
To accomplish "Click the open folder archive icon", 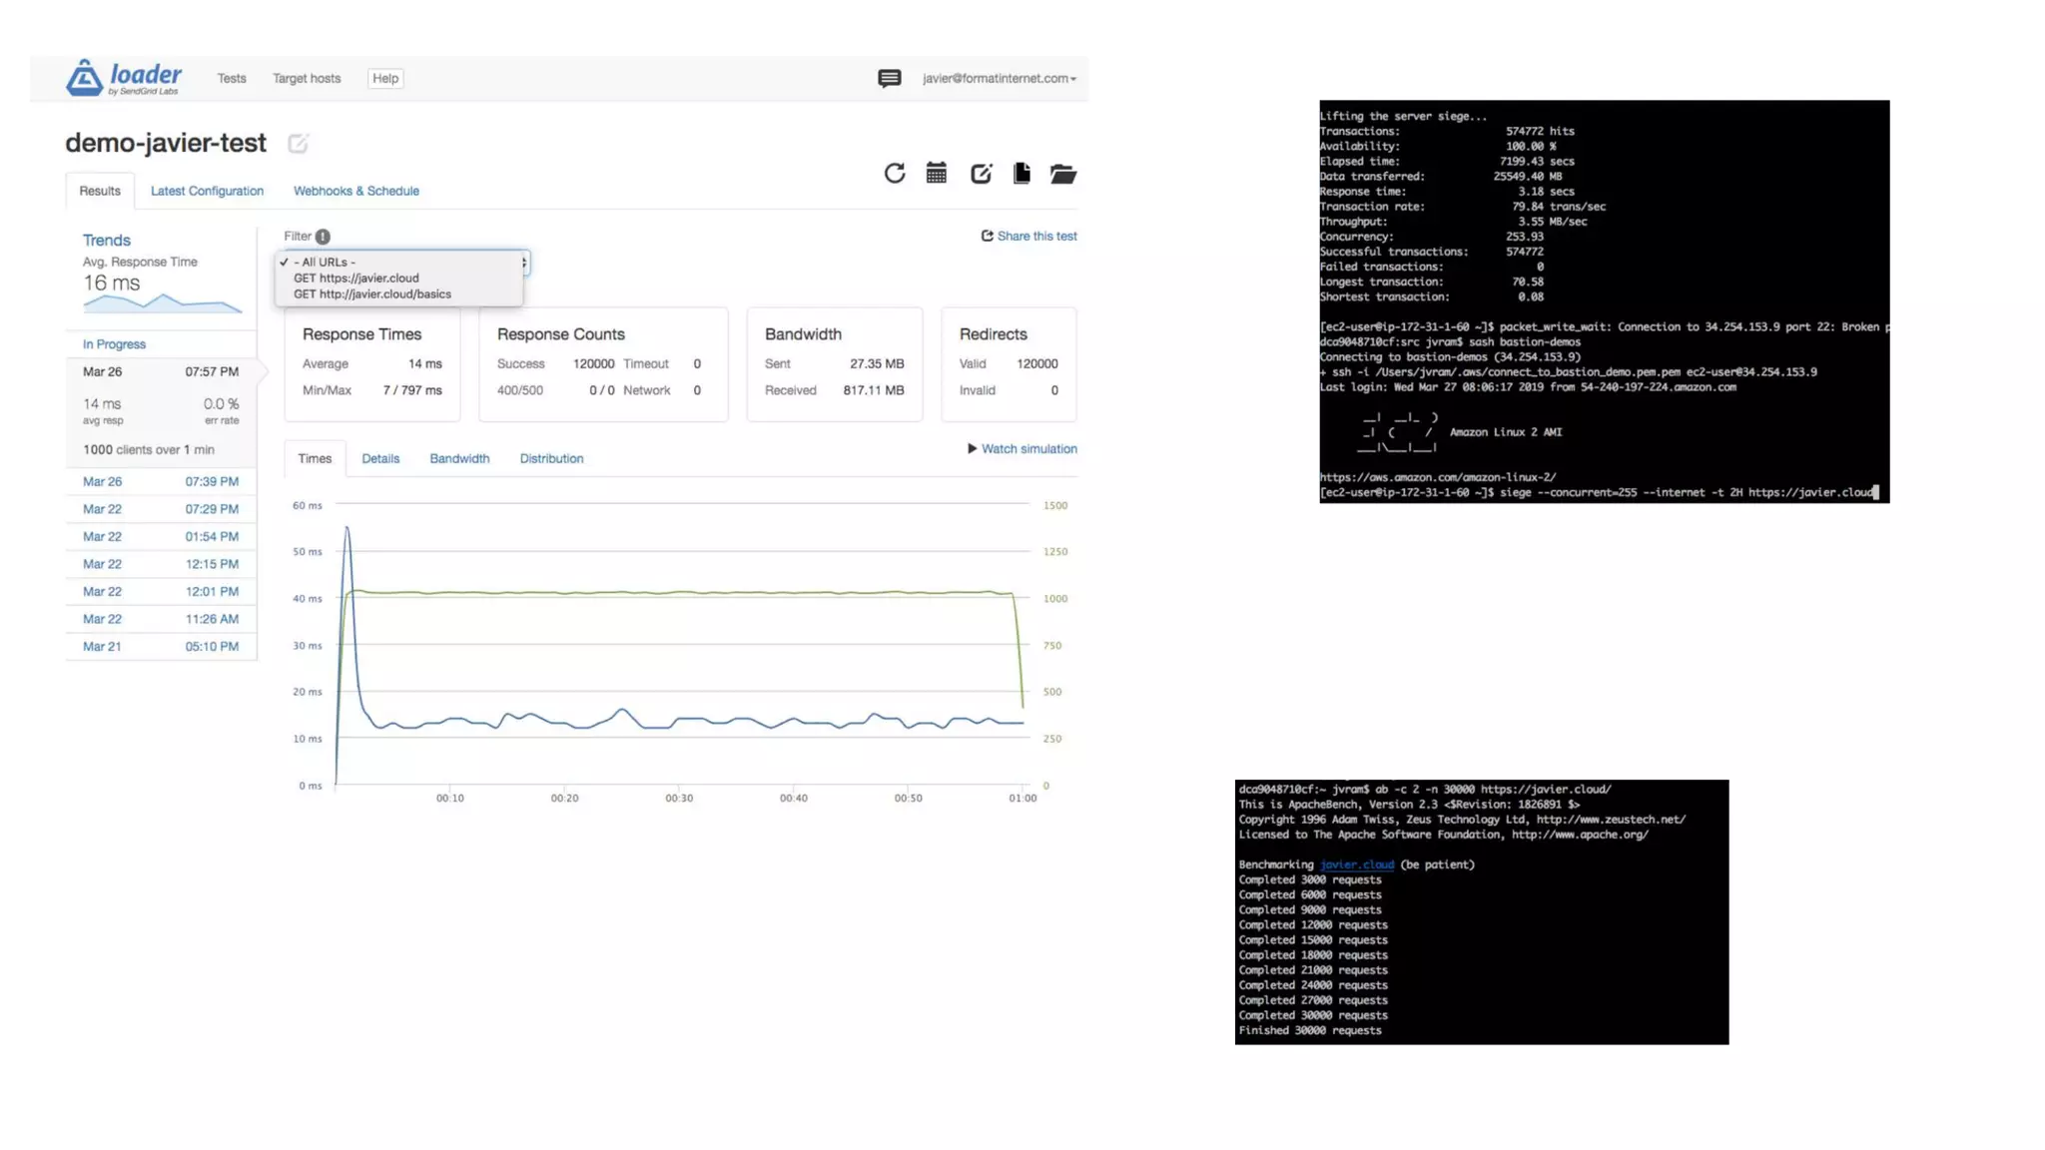I will [1062, 174].
